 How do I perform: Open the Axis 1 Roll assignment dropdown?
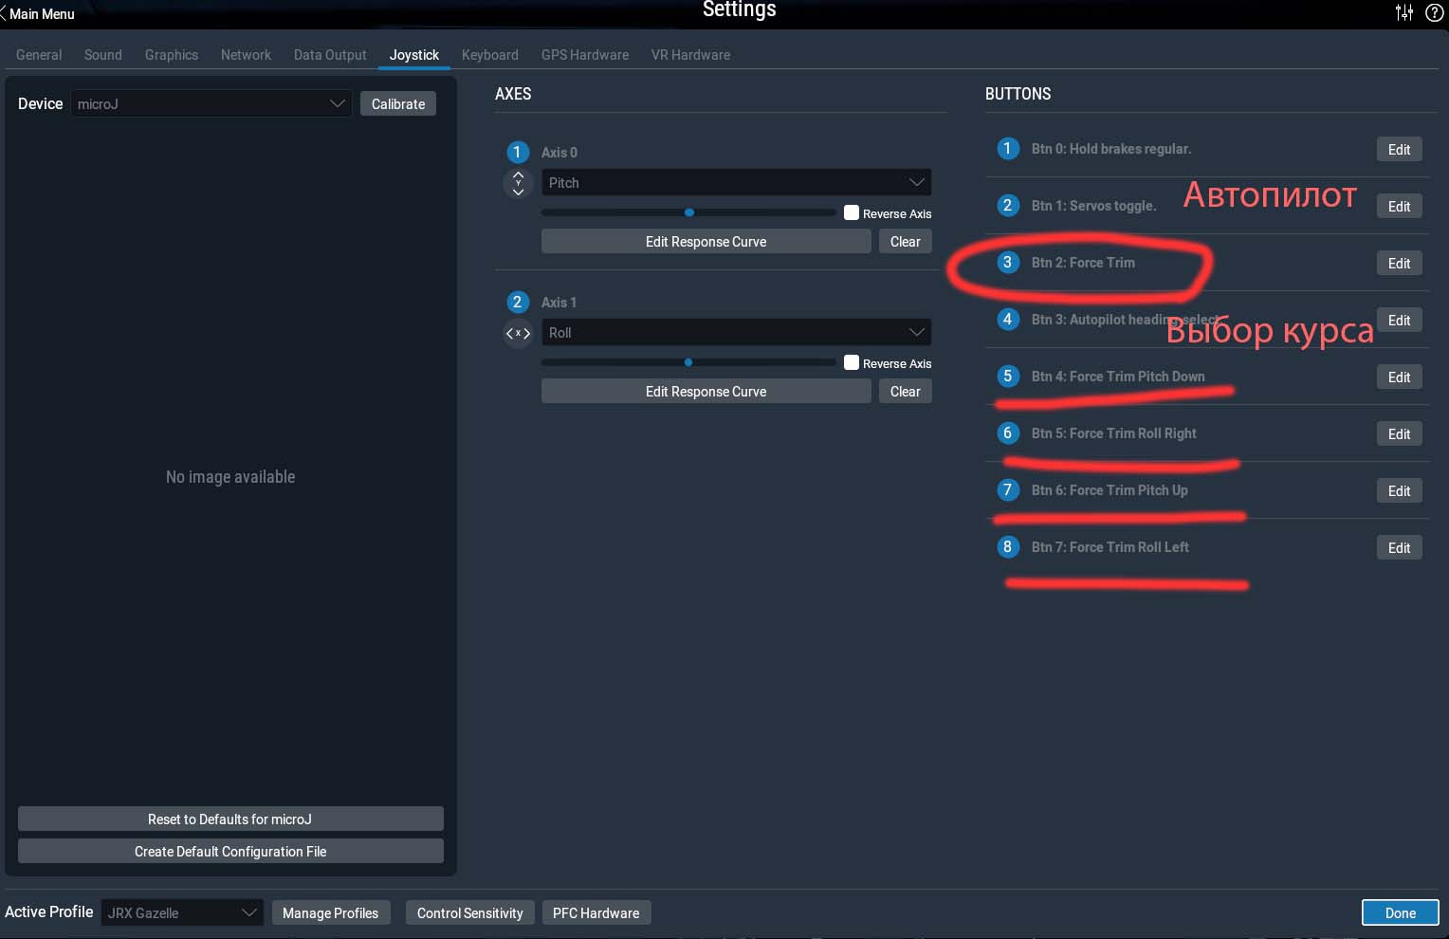(x=736, y=332)
